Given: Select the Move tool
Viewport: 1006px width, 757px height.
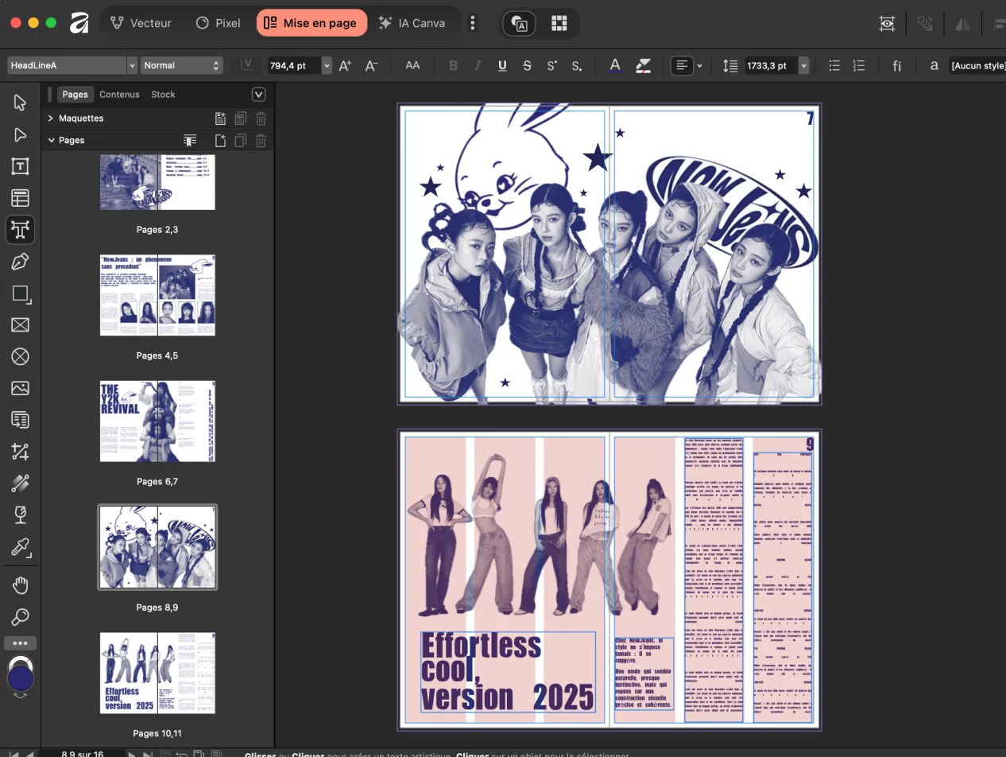Looking at the screenshot, I should coord(20,103).
